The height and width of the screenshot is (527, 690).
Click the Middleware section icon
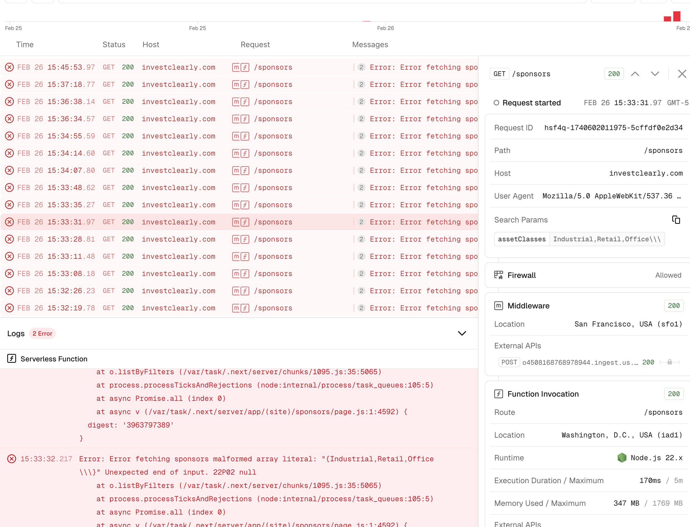(x=498, y=306)
